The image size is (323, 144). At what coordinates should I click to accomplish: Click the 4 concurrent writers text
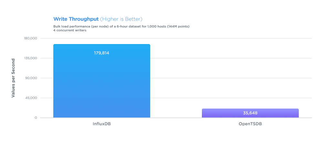pyautogui.click(x=70, y=31)
